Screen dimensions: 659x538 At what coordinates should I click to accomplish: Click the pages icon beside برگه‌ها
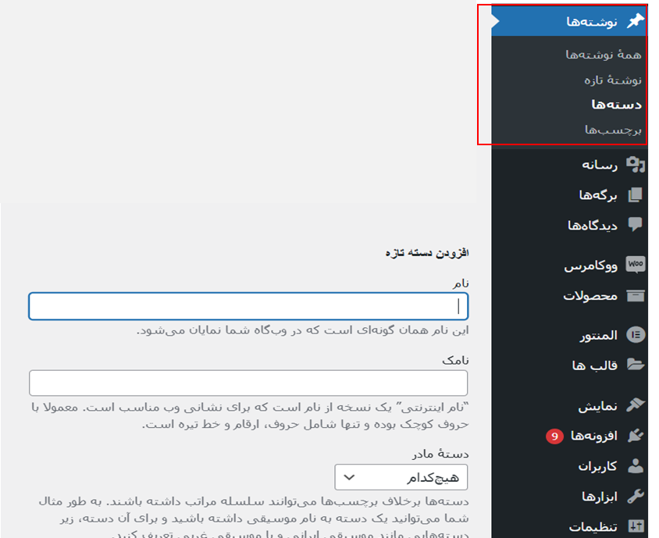pos(636,194)
